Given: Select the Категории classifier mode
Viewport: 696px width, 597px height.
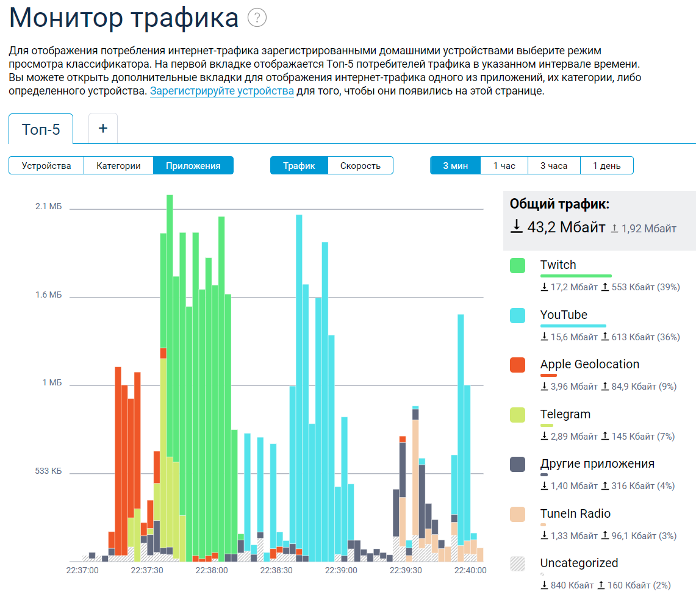Looking at the screenshot, I should pyautogui.click(x=119, y=165).
